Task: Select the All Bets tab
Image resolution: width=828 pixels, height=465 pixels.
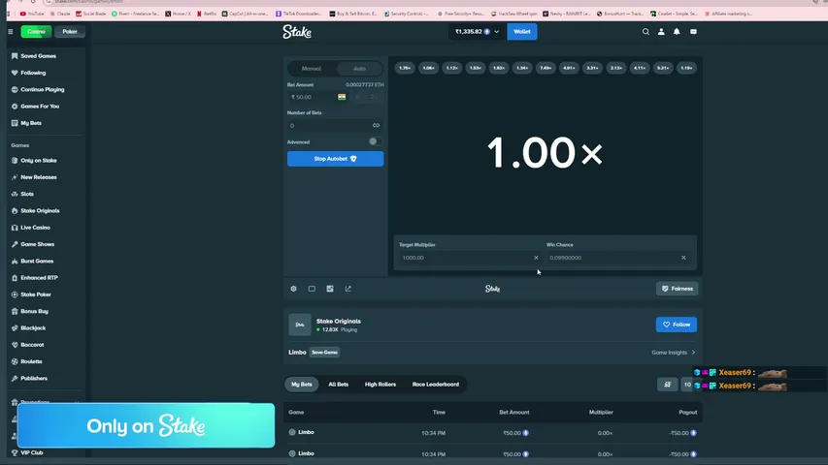Action: tap(339, 385)
